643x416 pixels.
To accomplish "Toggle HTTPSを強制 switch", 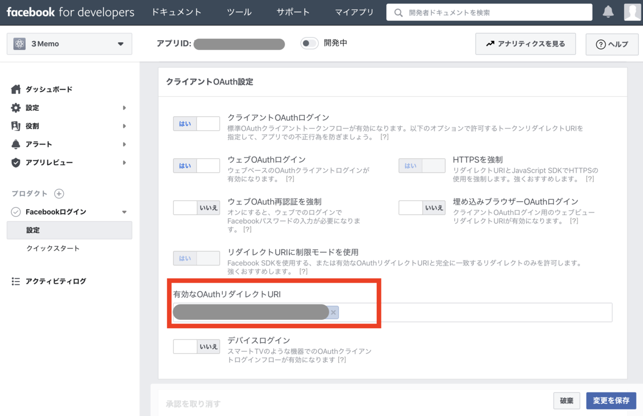I will (x=422, y=165).
